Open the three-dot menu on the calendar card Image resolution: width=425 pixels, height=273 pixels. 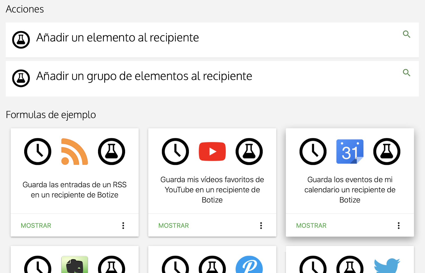399,226
